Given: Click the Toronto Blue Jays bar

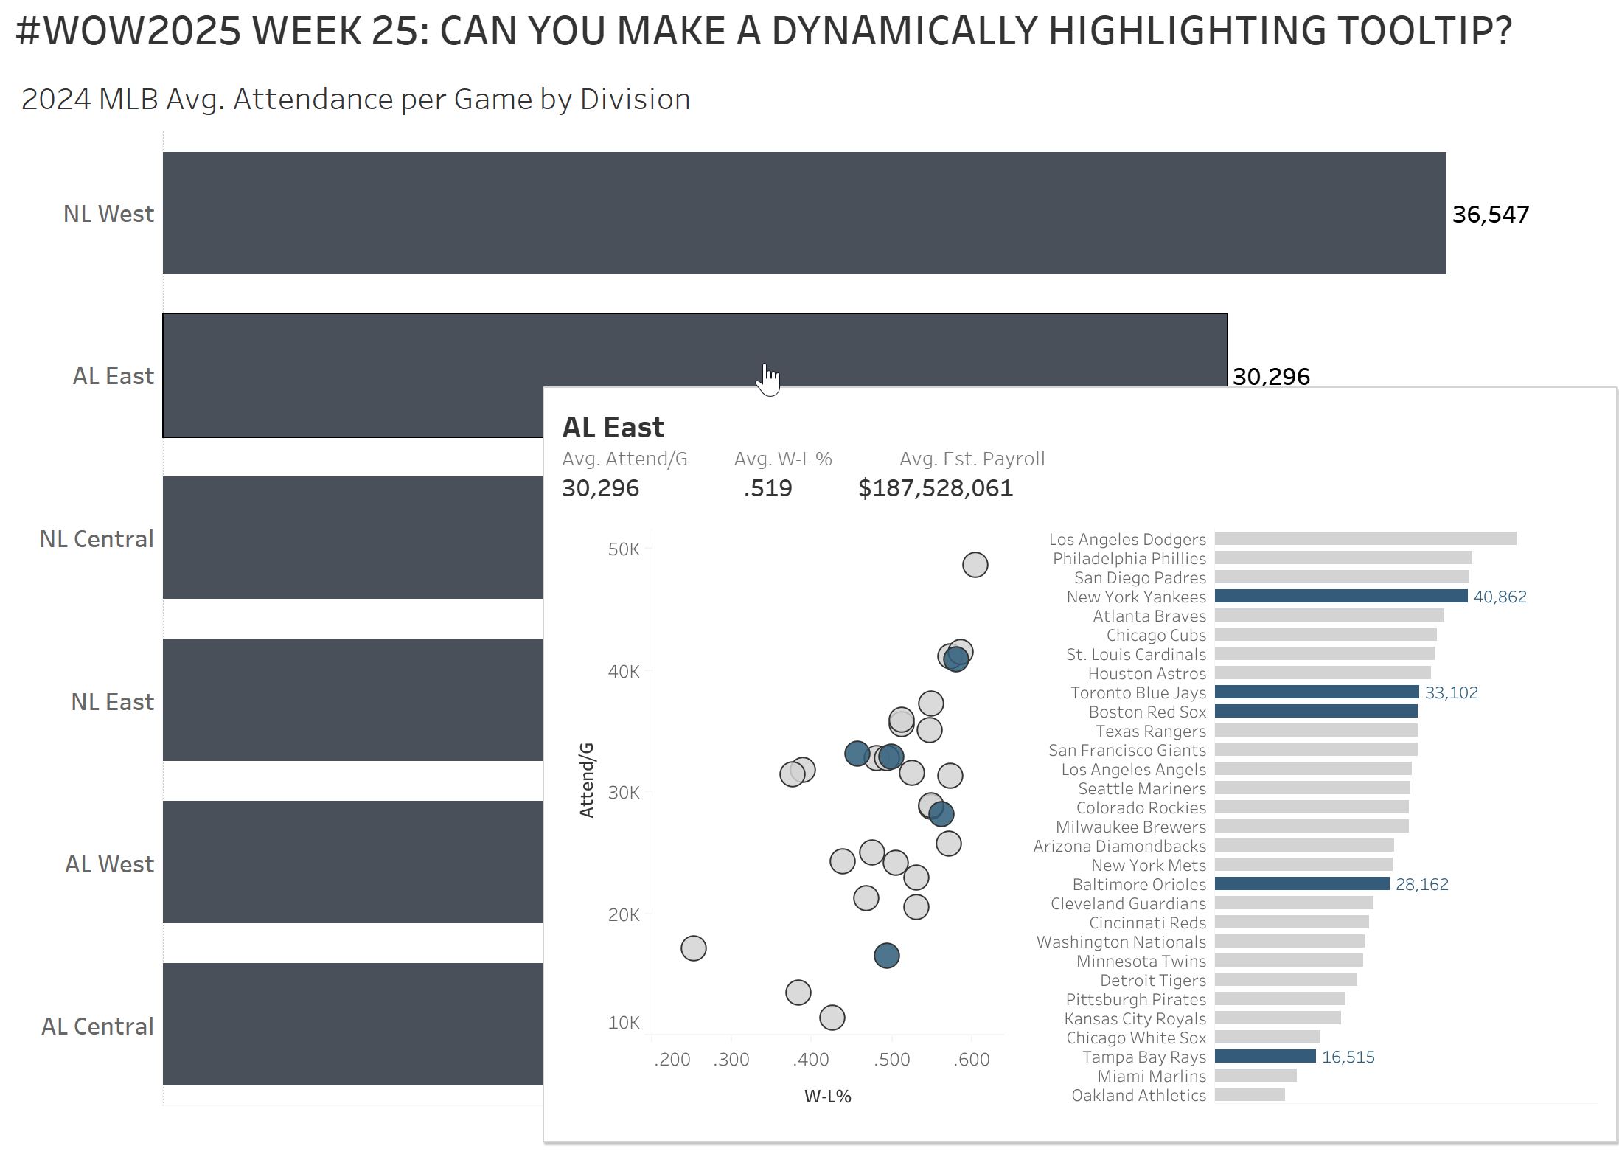Looking at the screenshot, I should tap(1316, 692).
